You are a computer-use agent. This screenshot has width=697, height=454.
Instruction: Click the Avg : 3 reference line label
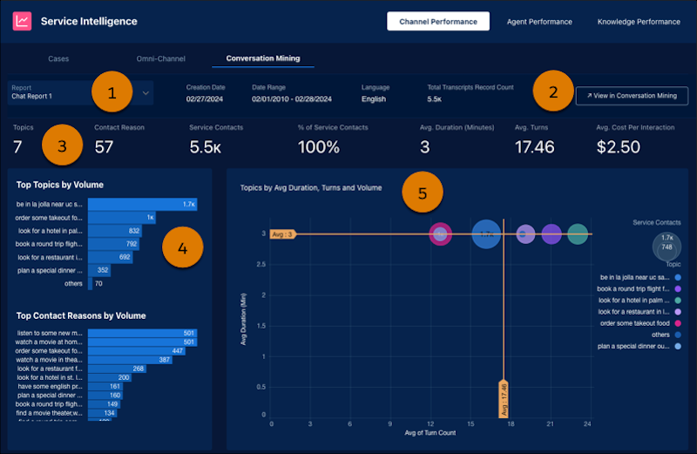click(282, 234)
